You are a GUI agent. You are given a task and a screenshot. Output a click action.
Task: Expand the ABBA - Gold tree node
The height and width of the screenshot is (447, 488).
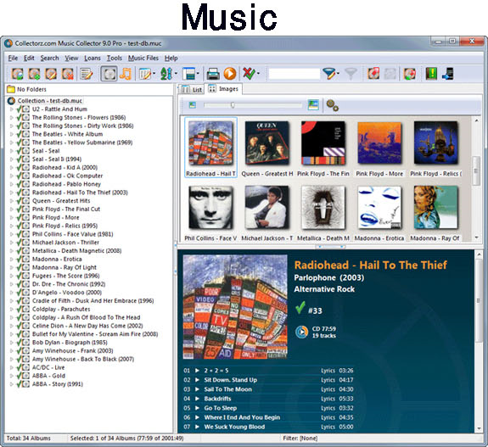point(12,376)
